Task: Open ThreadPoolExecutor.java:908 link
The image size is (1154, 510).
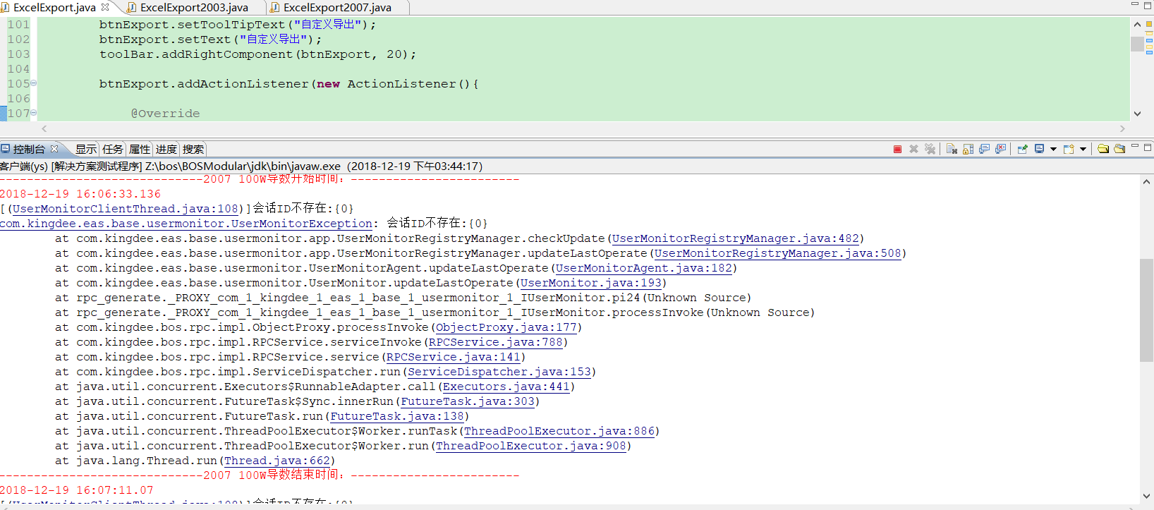Action: click(x=531, y=446)
